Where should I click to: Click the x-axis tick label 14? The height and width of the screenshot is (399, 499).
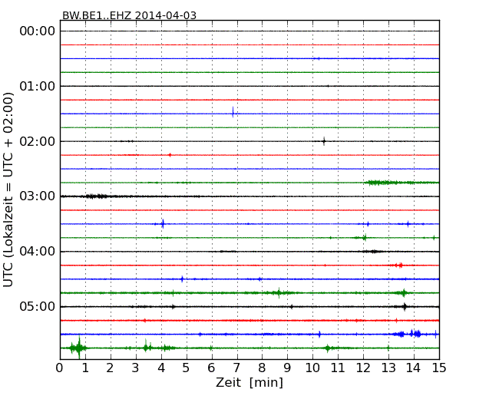(x=414, y=368)
